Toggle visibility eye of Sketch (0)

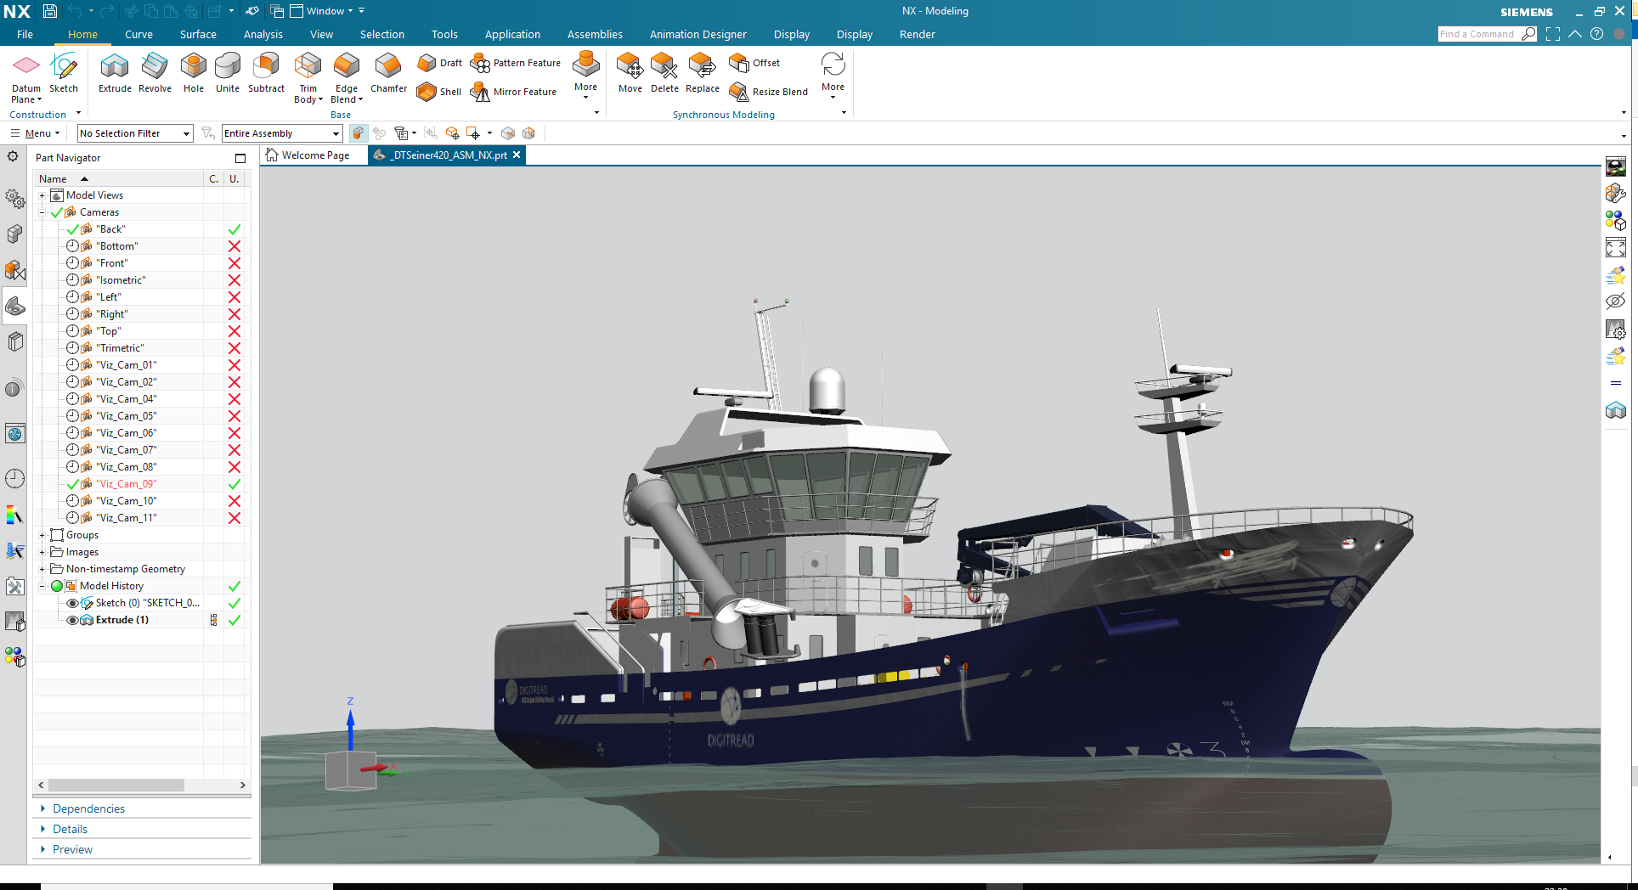coord(72,603)
